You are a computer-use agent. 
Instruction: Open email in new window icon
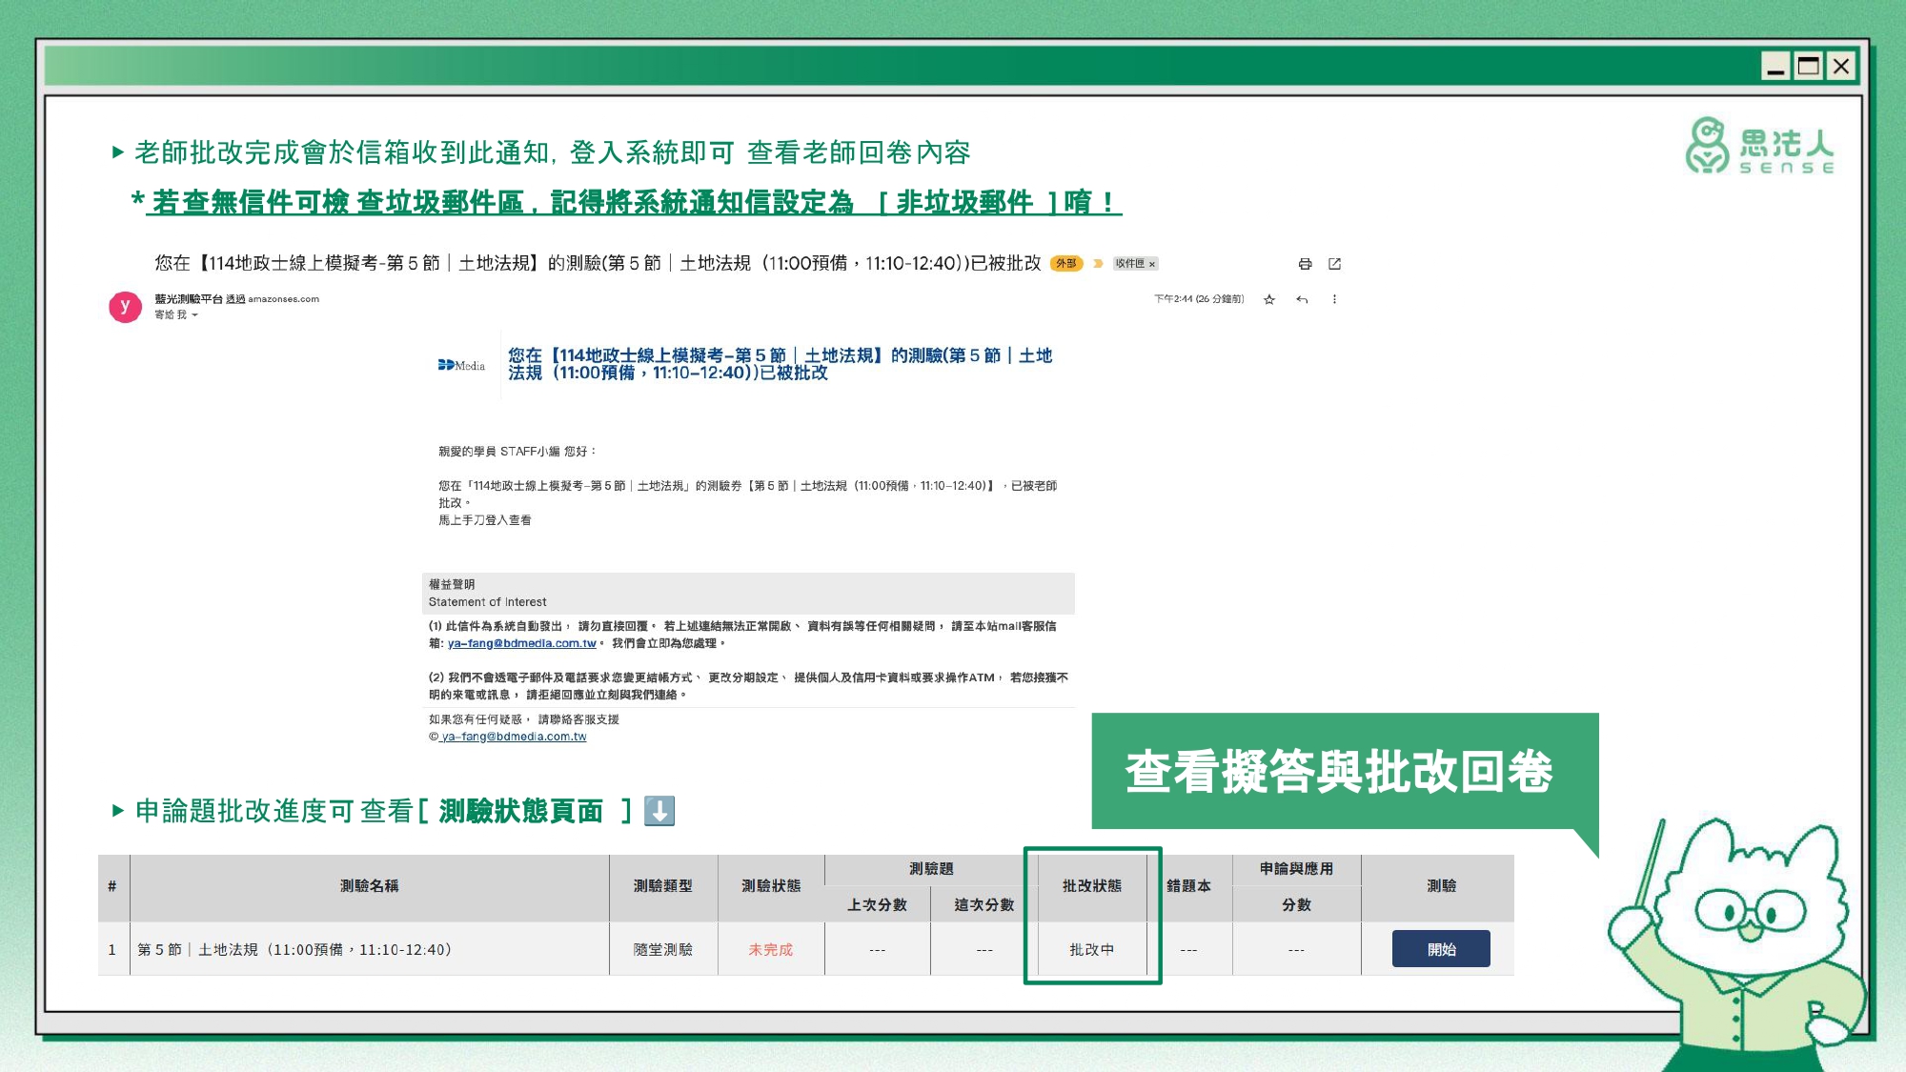pos(1334,264)
